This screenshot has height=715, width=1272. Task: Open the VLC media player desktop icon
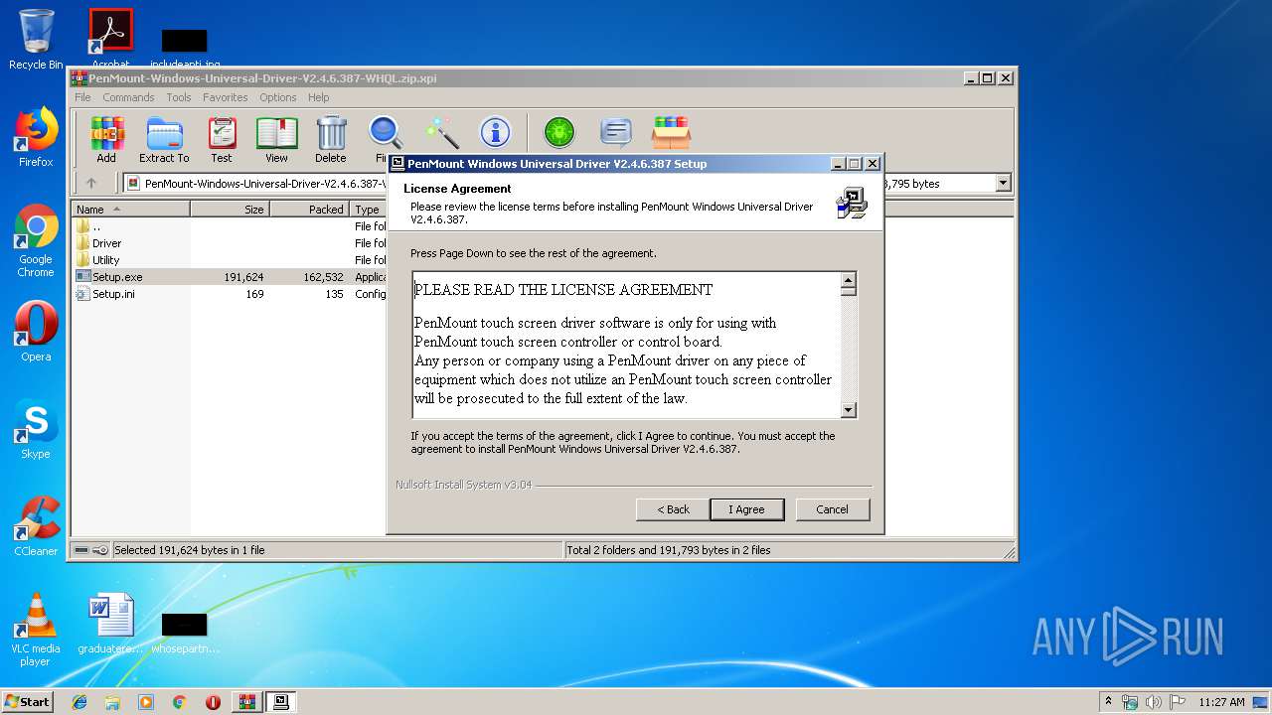[x=36, y=630]
